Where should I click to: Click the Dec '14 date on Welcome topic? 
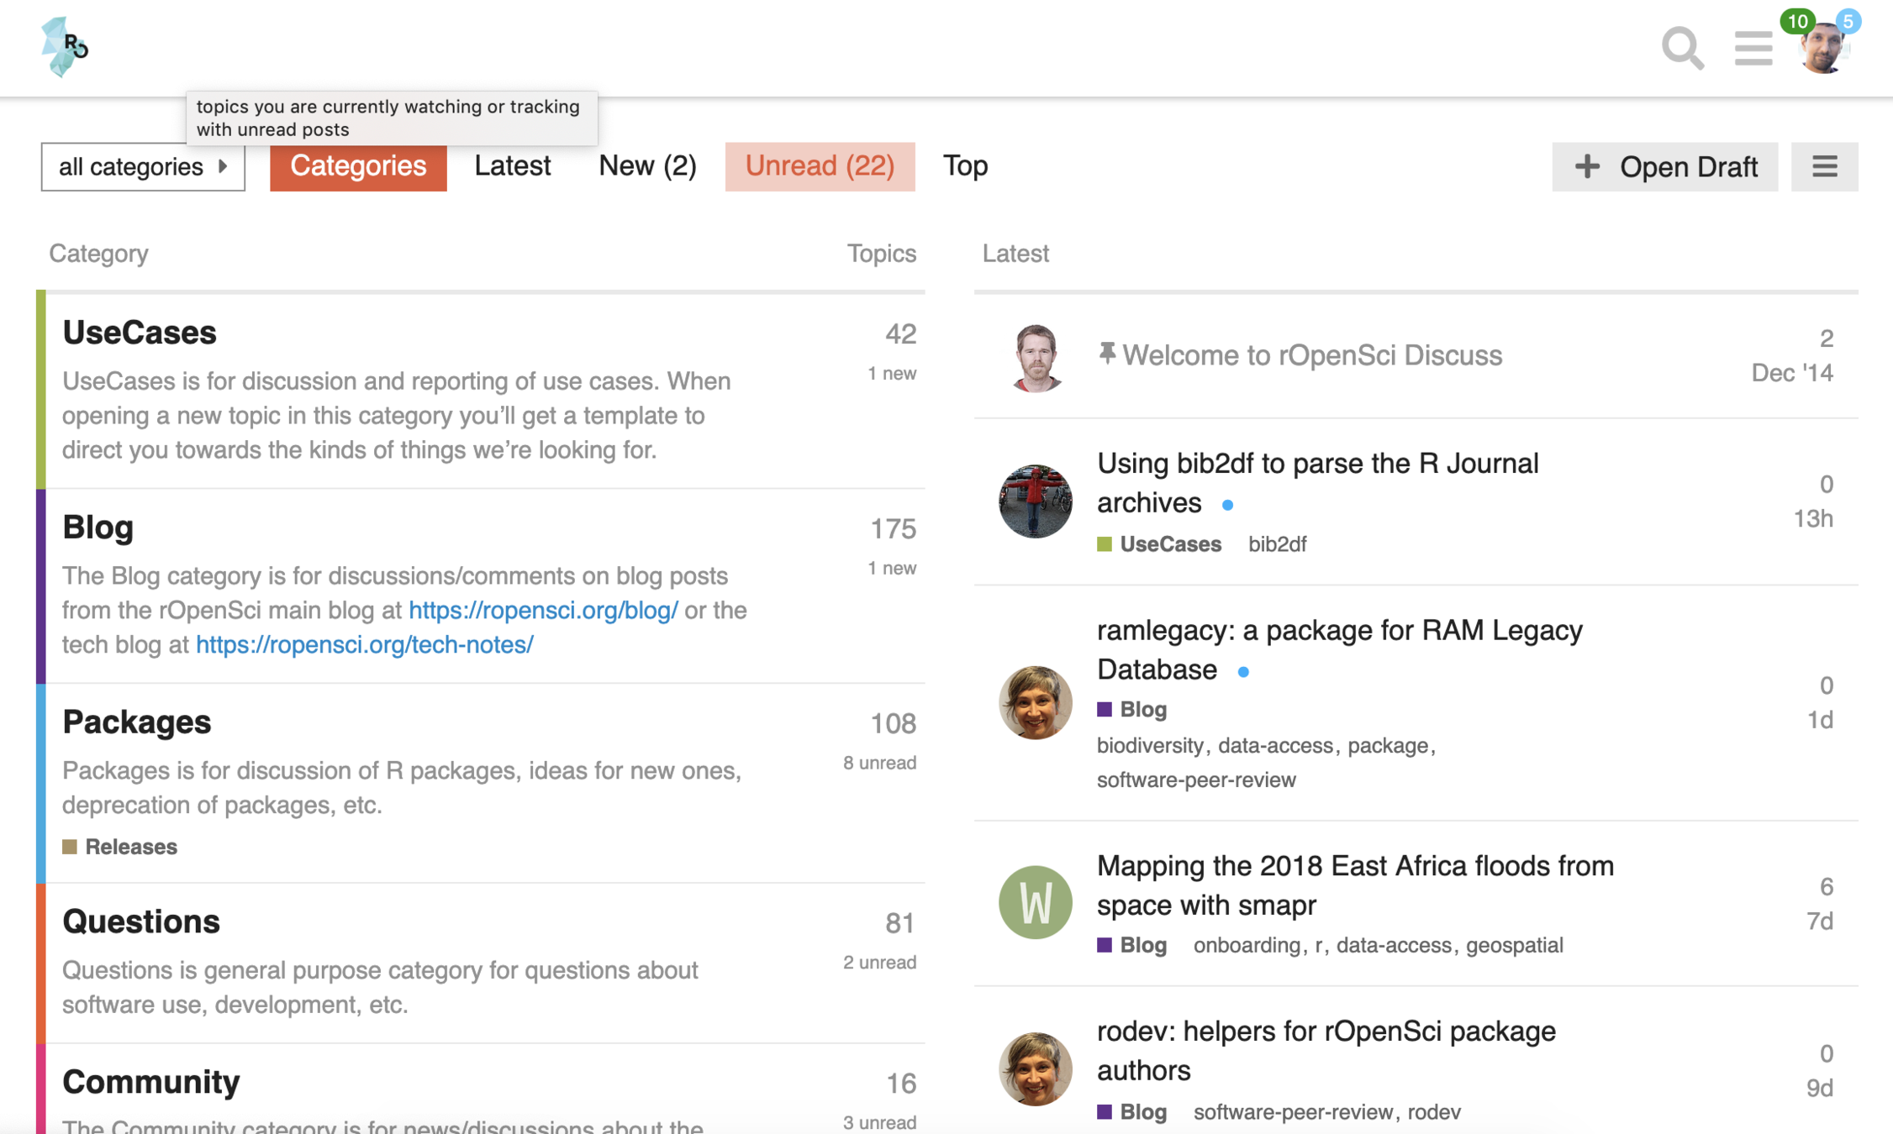pyautogui.click(x=1792, y=373)
